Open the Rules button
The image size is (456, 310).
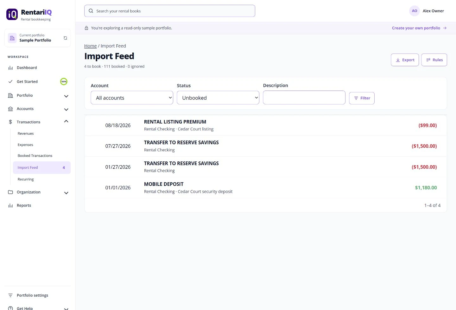(x=434, y=60)
